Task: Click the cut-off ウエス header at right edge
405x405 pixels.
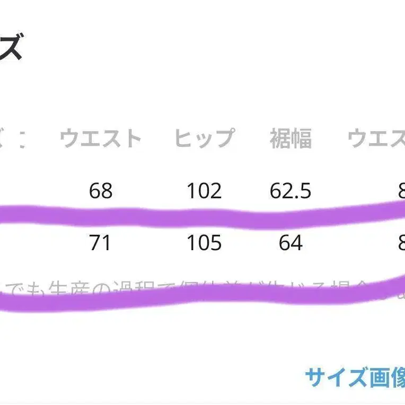Action: pos(376,139)
